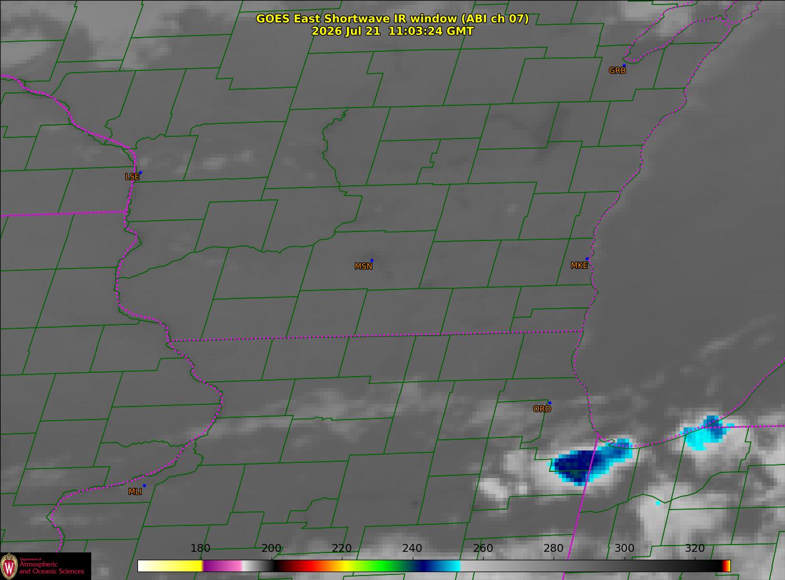Click the orange-red end of the colorbar
Viewport: 785px width, 580px height.
(x=727, y=565)
